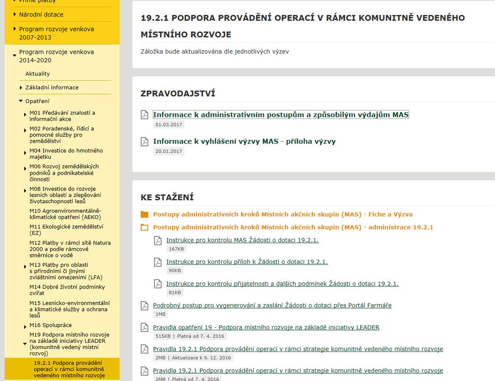The width and height of the screenshot is (495, 381).
Task: Expand Národní dotace menu arrow
Action: [15, 14]
